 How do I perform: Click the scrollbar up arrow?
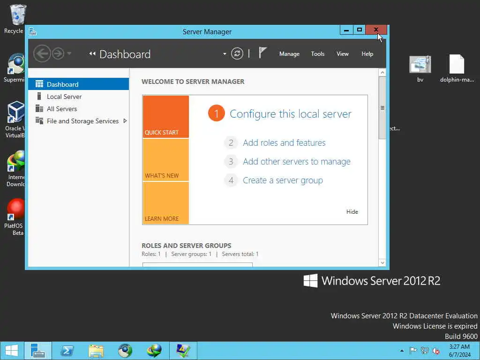point(382,73)
